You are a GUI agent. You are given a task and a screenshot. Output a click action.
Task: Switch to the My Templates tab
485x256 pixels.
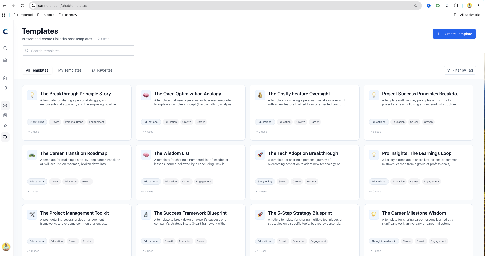(x=70, y=70)
